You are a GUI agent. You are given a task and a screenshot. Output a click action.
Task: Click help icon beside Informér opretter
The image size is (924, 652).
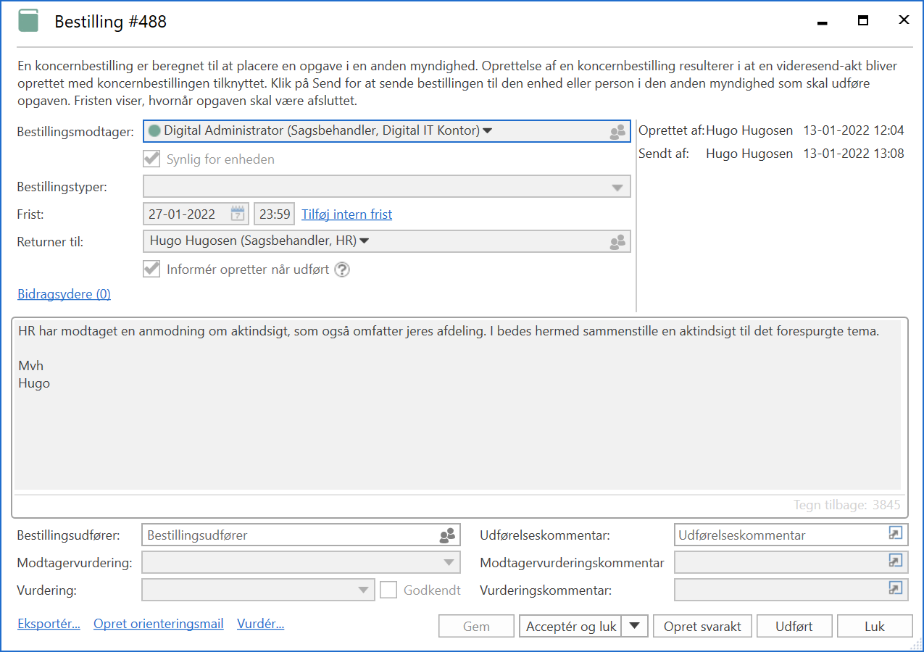pos(342,269)
